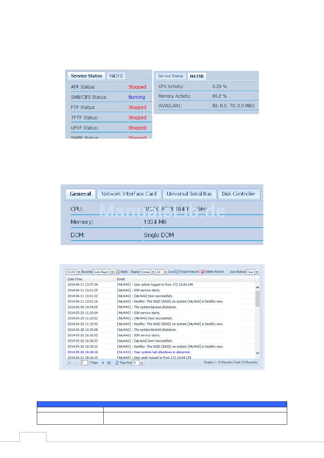
Task: Open the Auto Export dropdown
Action: point(112,272)
